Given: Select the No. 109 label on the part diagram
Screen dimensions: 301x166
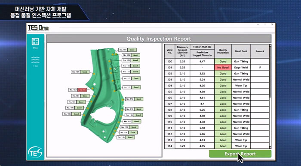Looking at the screenshot, I should (131, 60).
